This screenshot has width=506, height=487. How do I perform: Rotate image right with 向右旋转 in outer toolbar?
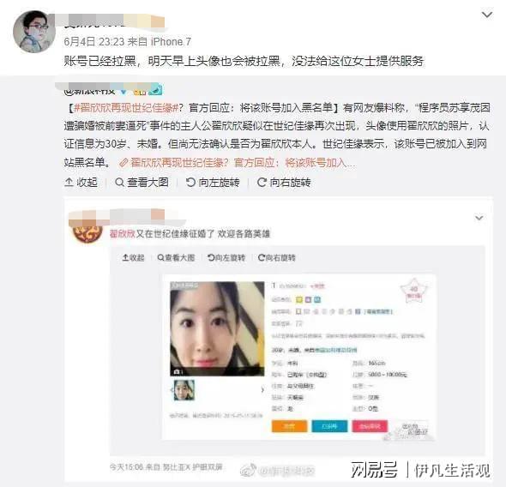click(284, 183)
